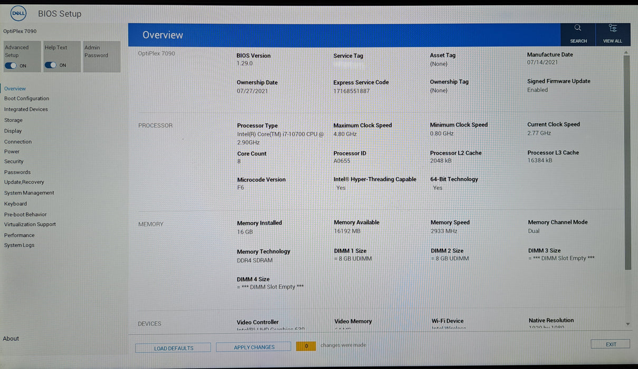Click Memory Speed 2933 MHz
638x369 pixels.
tap(444, 231)
